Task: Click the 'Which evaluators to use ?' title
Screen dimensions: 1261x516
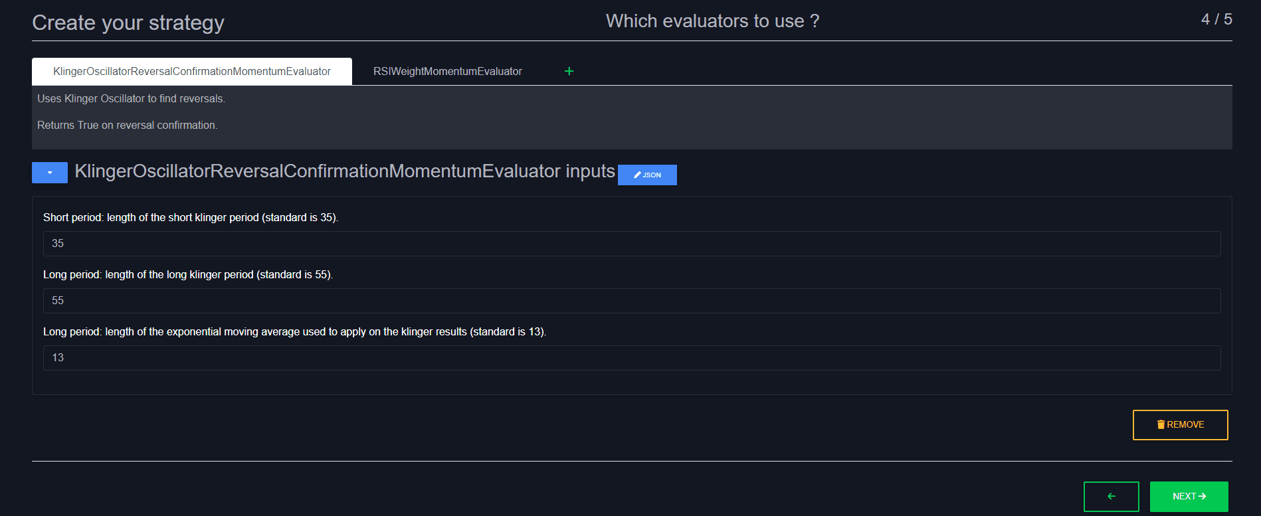Action: (x=712, y=21)
